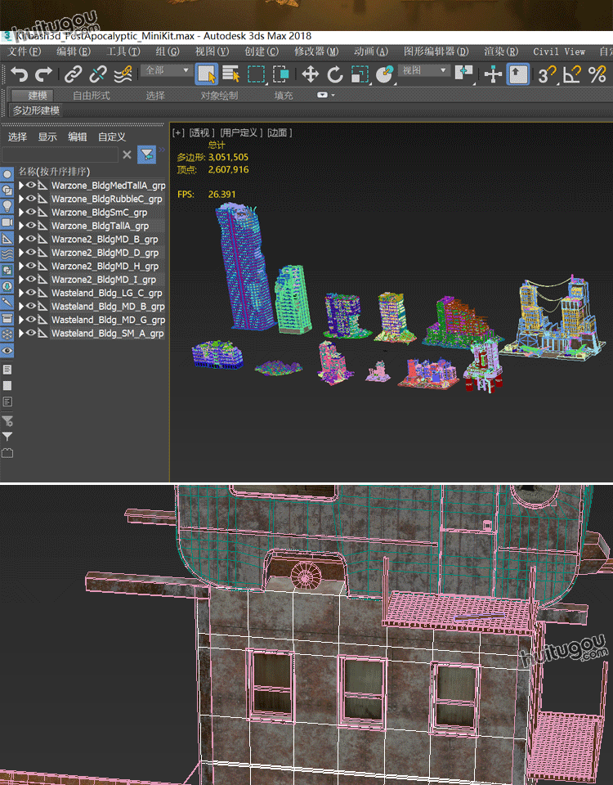Click the 多边形建模 panel button
Image resolution: width=613 pixels, height=785 pixels.
(x=36, y=110)
